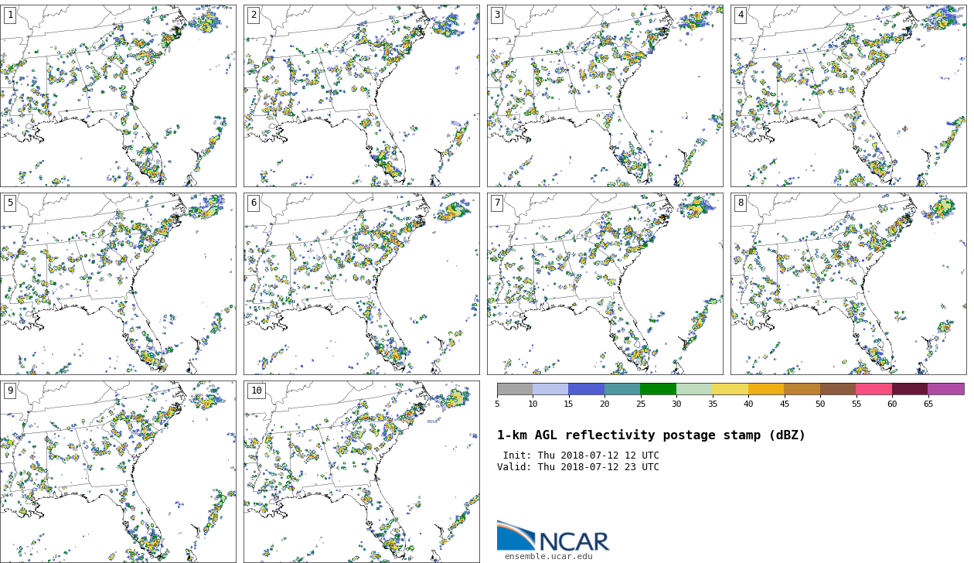The width and height of the screenshot is (974, 563).
Task: Click the number label of panel 7
Action: pos(497,203)
